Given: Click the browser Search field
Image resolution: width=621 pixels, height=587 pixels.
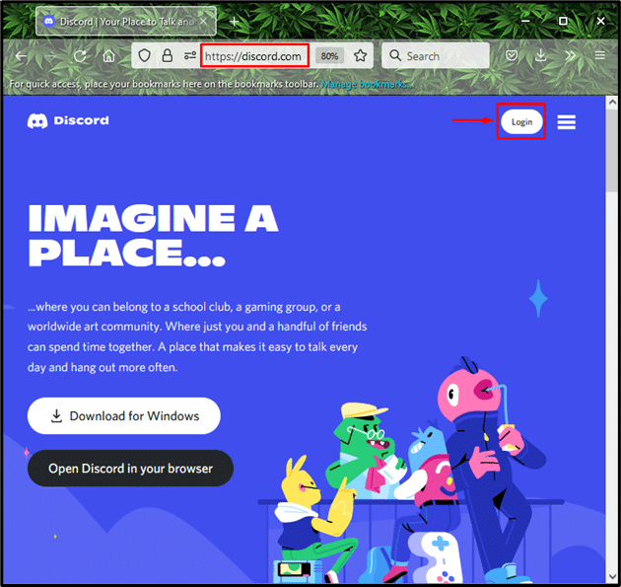Looking at the screenshot, I should (x=436, y=55).
